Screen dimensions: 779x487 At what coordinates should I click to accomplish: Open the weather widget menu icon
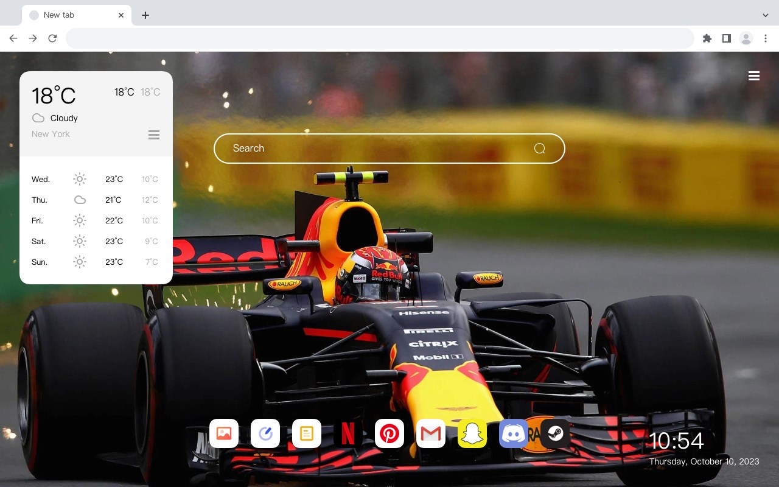point(154,135)
